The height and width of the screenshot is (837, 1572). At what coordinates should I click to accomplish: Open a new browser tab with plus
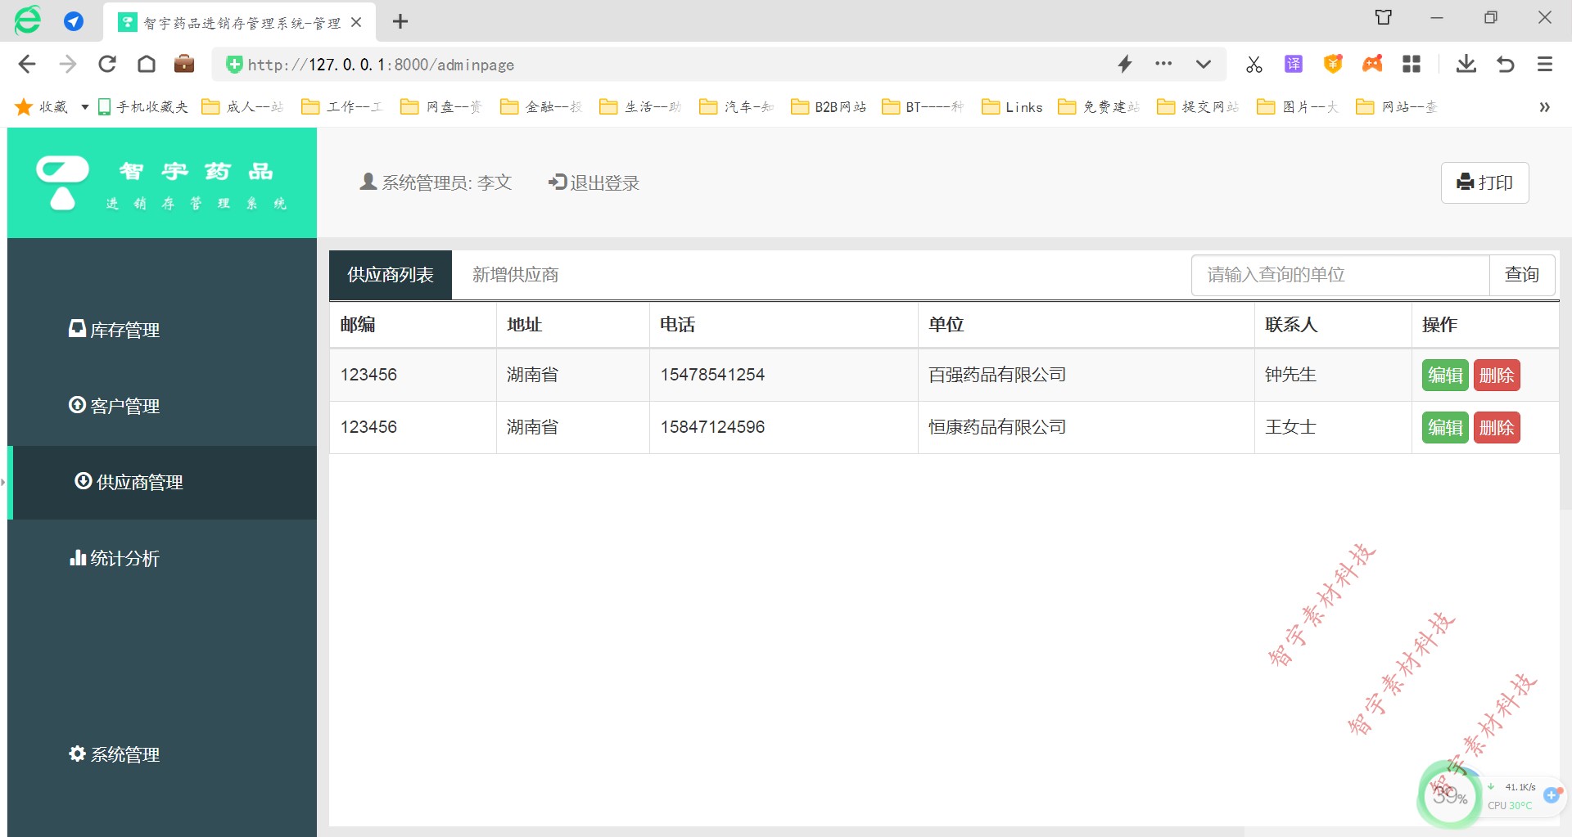400,22
